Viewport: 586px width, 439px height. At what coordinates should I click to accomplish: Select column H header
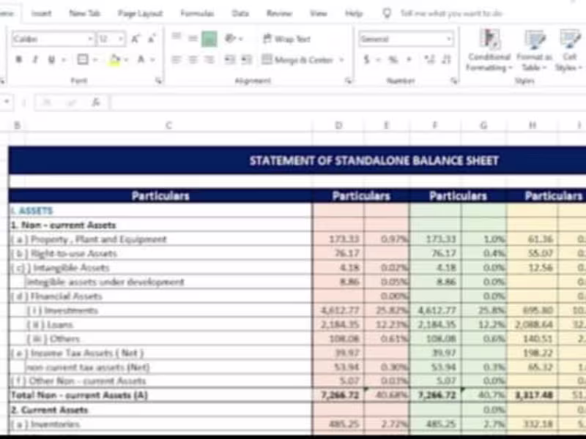coord(533,125)
